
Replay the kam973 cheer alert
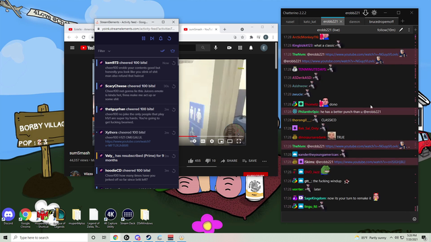click(174, 63)
